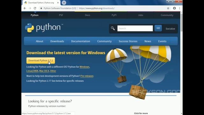
Task: Open the Events menu item
Action: click(x=162, y=41)
